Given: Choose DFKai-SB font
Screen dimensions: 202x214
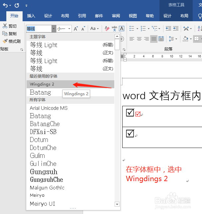Looking at the screenshot, I should pos(70,132).
